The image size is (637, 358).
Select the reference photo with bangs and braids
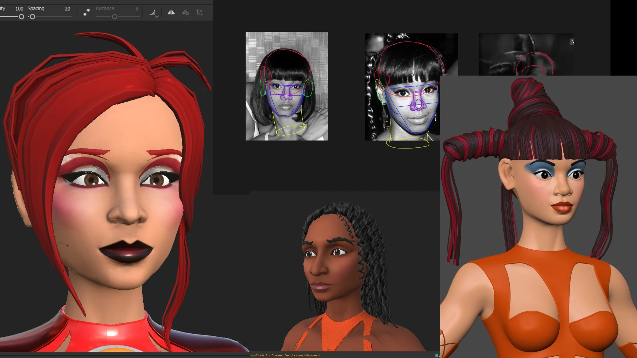point(402,87)
